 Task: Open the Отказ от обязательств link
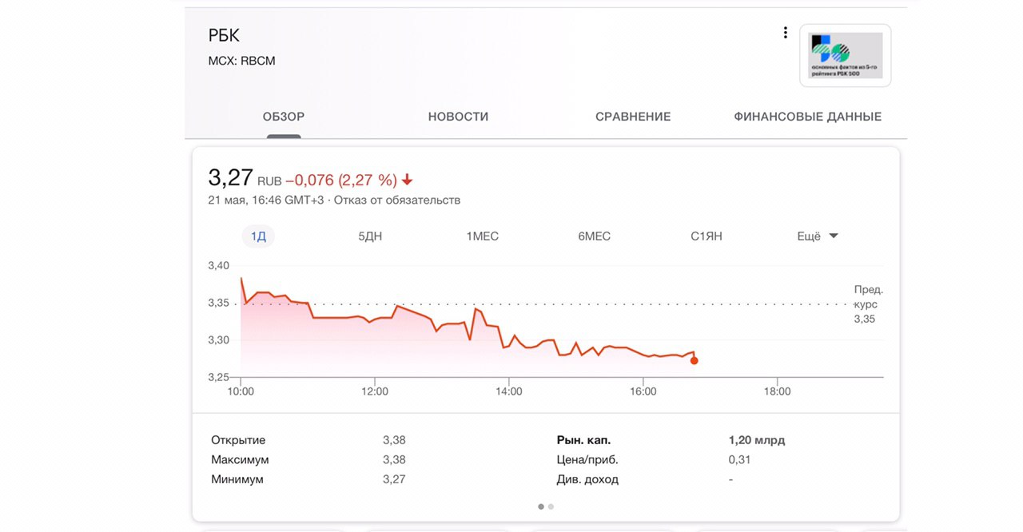(397, 200)
